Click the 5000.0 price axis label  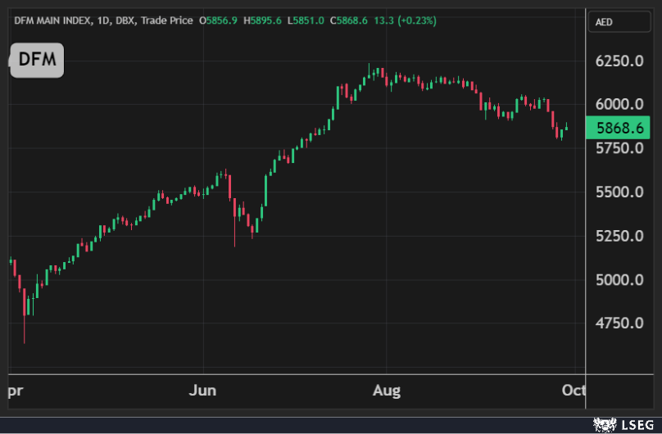point(619,280)
